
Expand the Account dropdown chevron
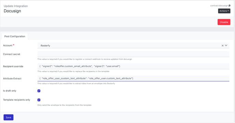click(x=226, y=45)
